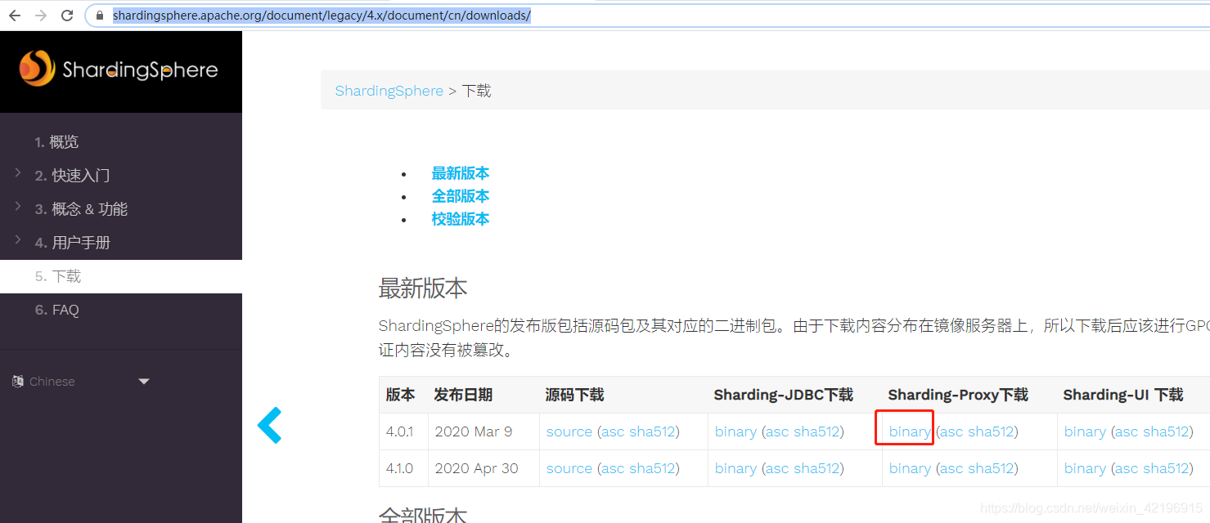Download 4.1.0 Sharding-JDBC binary
The width and height of the screenshot is (1210, 523).
(x=735, y=468)
